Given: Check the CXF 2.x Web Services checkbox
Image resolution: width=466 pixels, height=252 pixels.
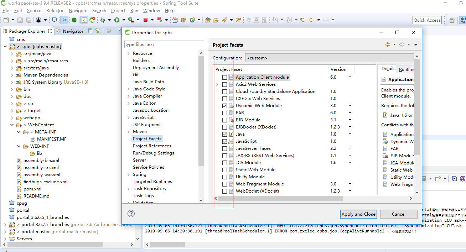Looking at the screenshot, I should [224, 99].
